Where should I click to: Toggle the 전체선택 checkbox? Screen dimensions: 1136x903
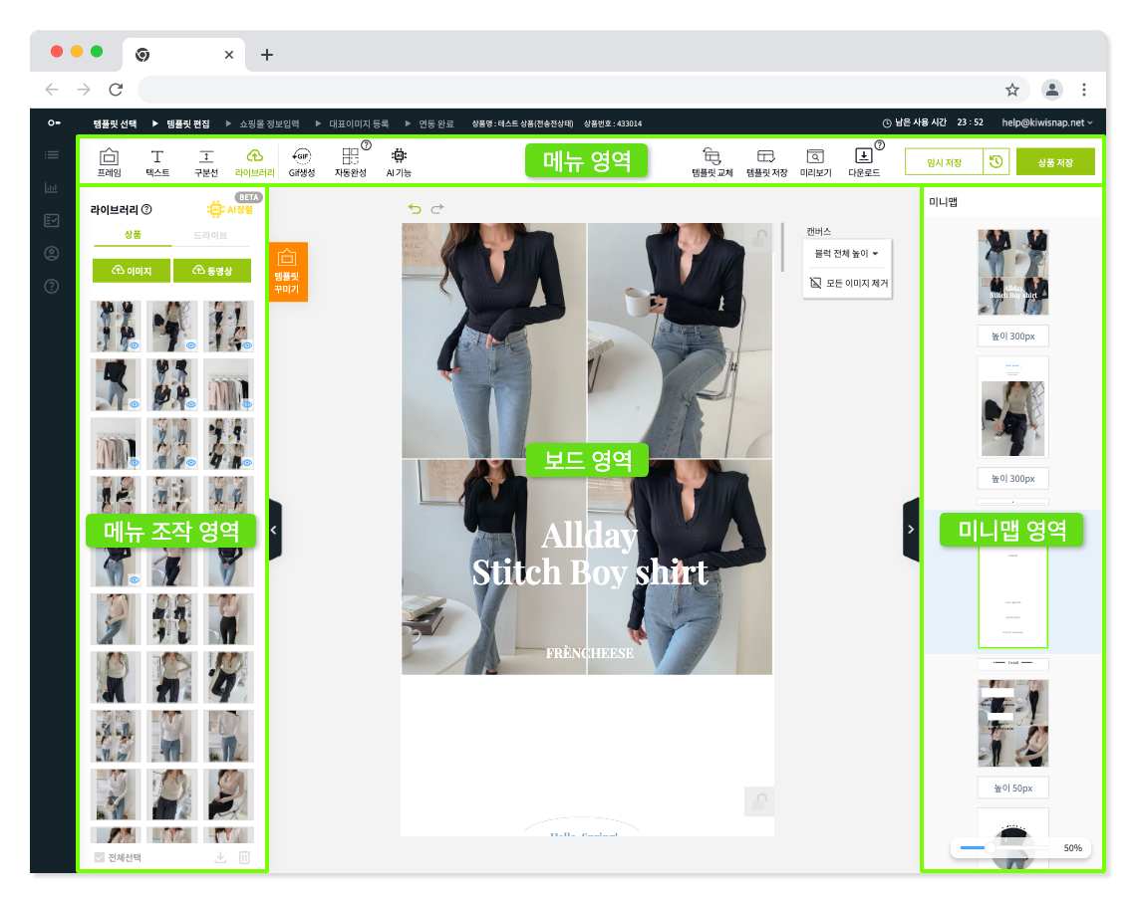coord(100,857)
